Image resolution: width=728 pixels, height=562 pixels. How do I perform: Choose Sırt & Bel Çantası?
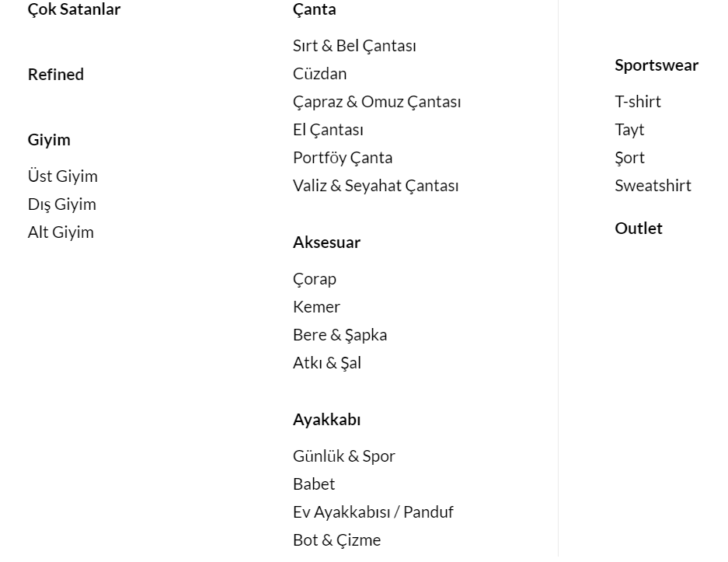pyautogui.click(x=354, y=46)
